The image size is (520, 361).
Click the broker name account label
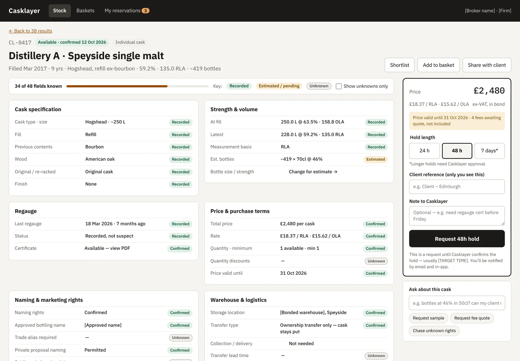coord(488,11)
